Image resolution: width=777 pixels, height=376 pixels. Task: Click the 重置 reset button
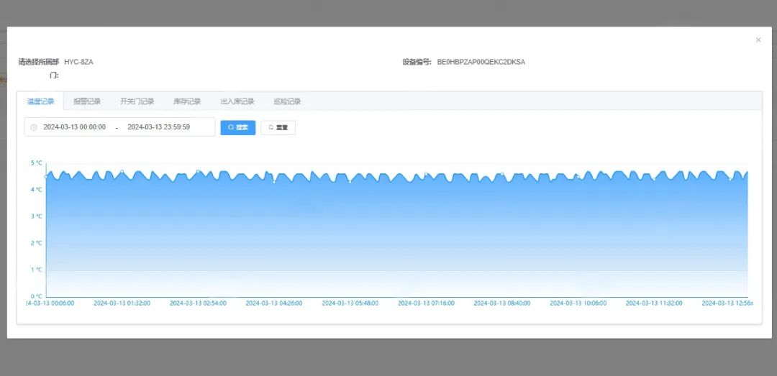tap(278, 127)
